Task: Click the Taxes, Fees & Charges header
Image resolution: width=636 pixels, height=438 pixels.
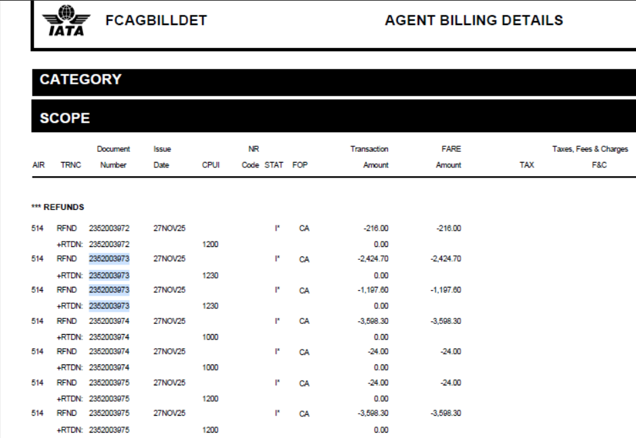Action: click(x=589, y=149)
